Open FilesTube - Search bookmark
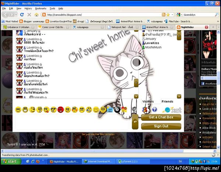Viewport: 221px width, 172px height. pos(178,21)
